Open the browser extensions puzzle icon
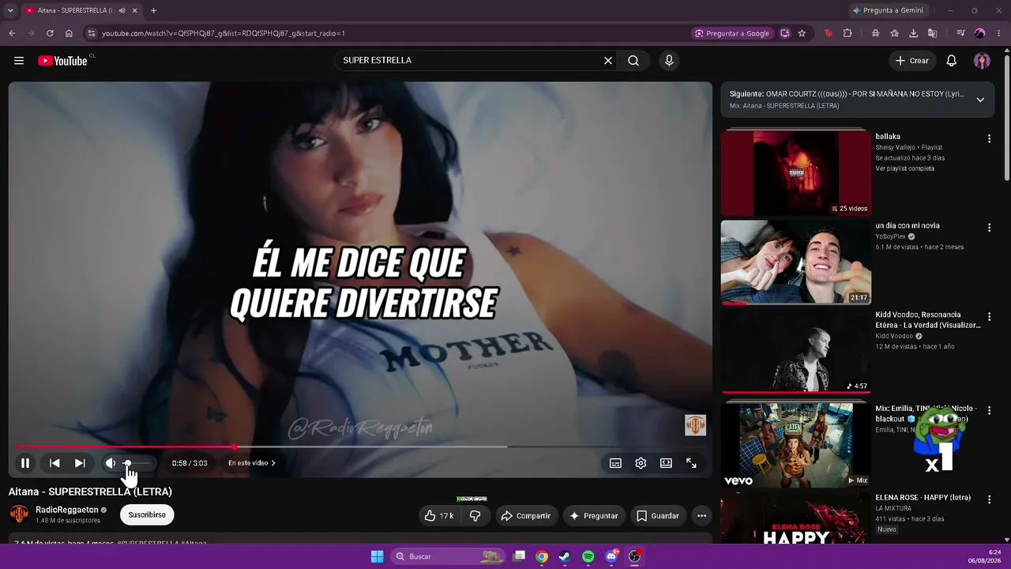This screenshot has height=569, width=1011. click(x=848, y=33)
